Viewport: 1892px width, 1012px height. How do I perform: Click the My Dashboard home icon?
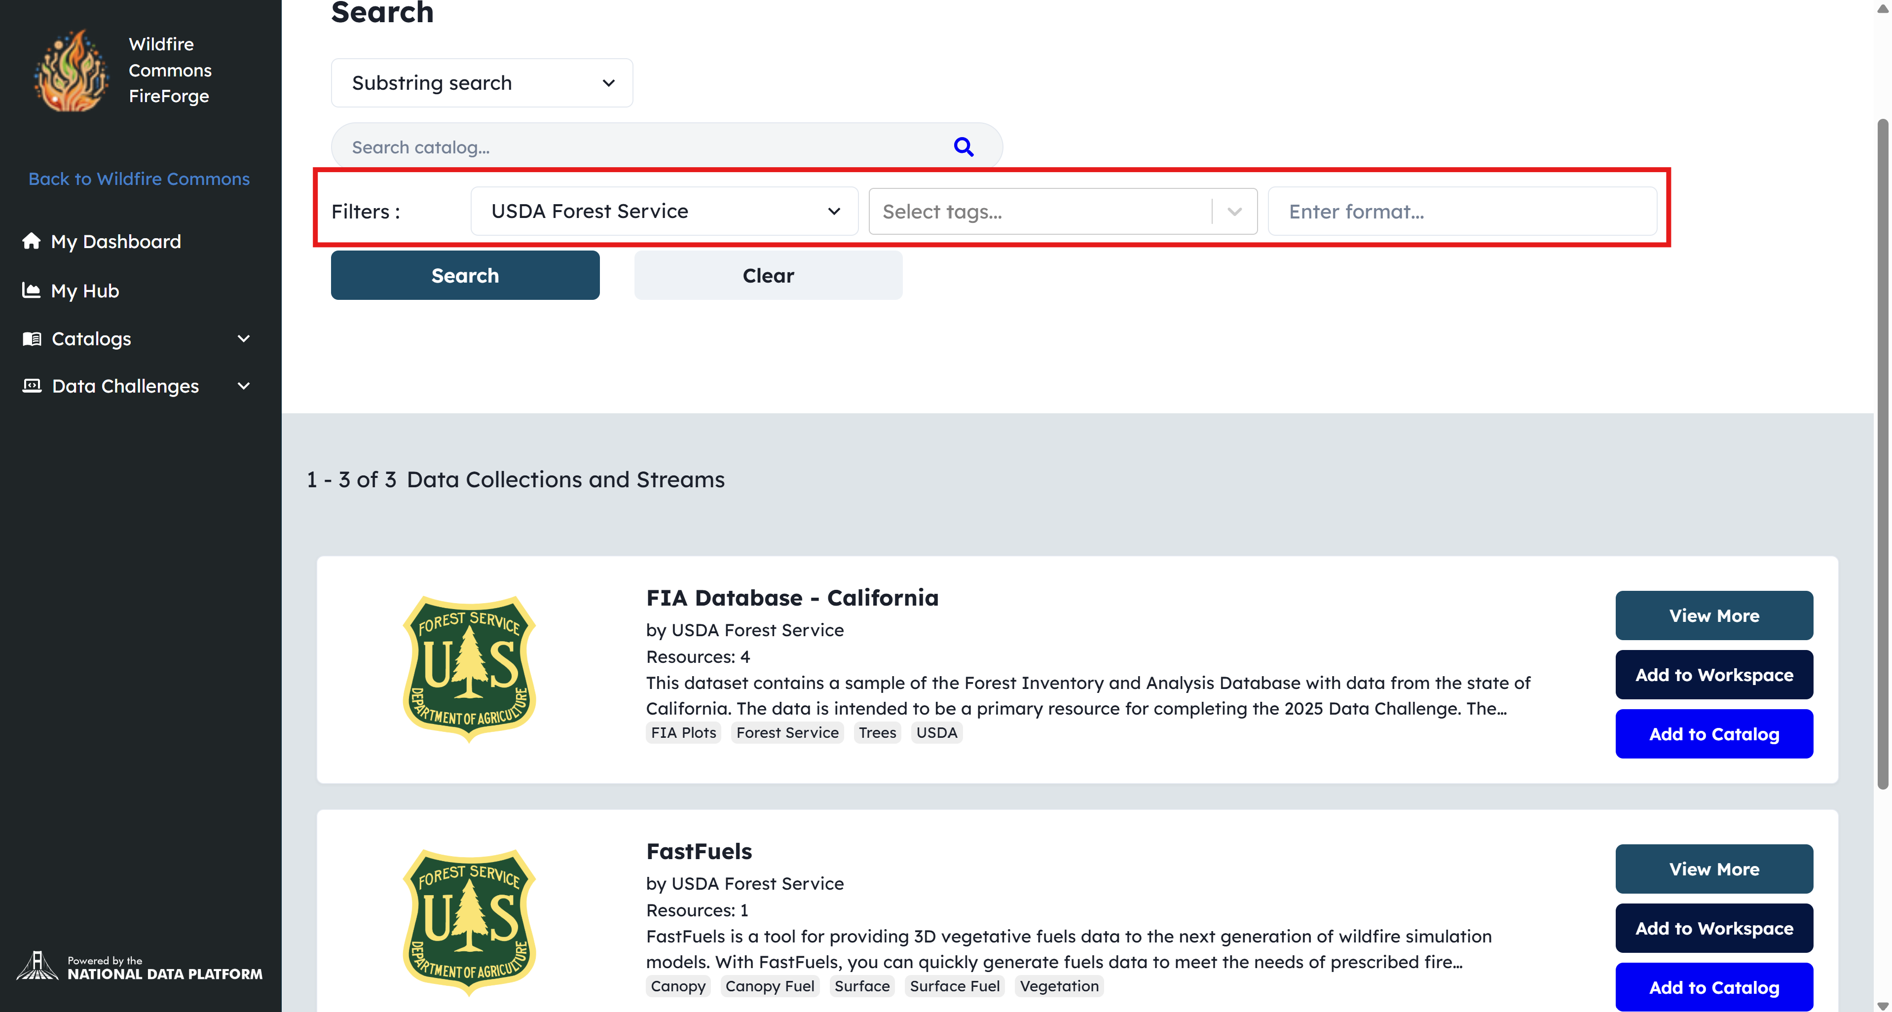coord(31,241)
